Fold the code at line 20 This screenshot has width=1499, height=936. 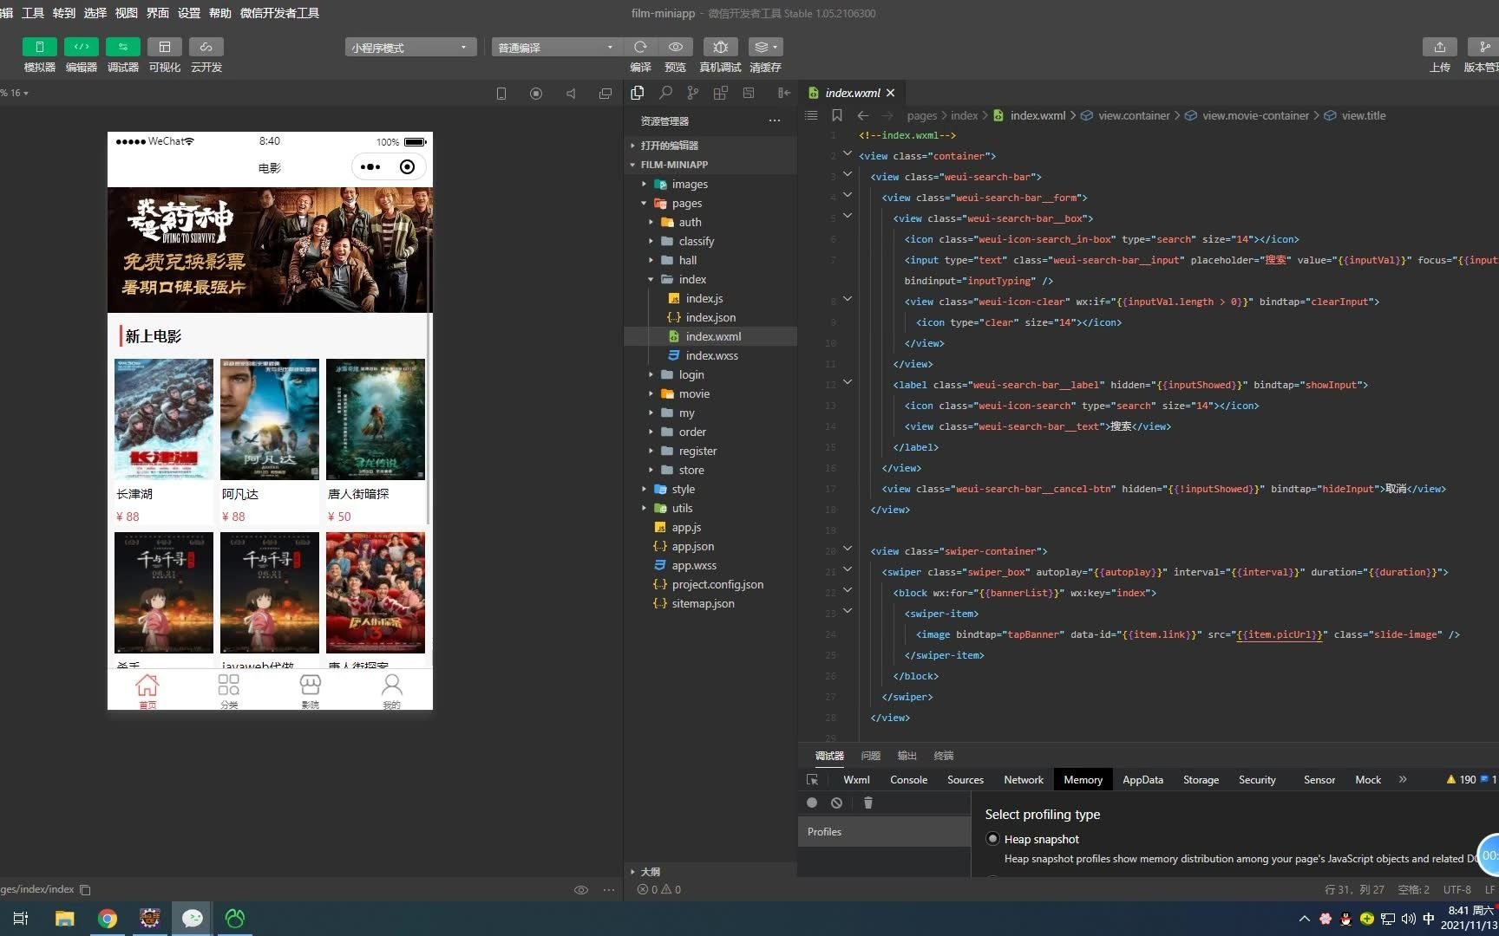(848, 549)
